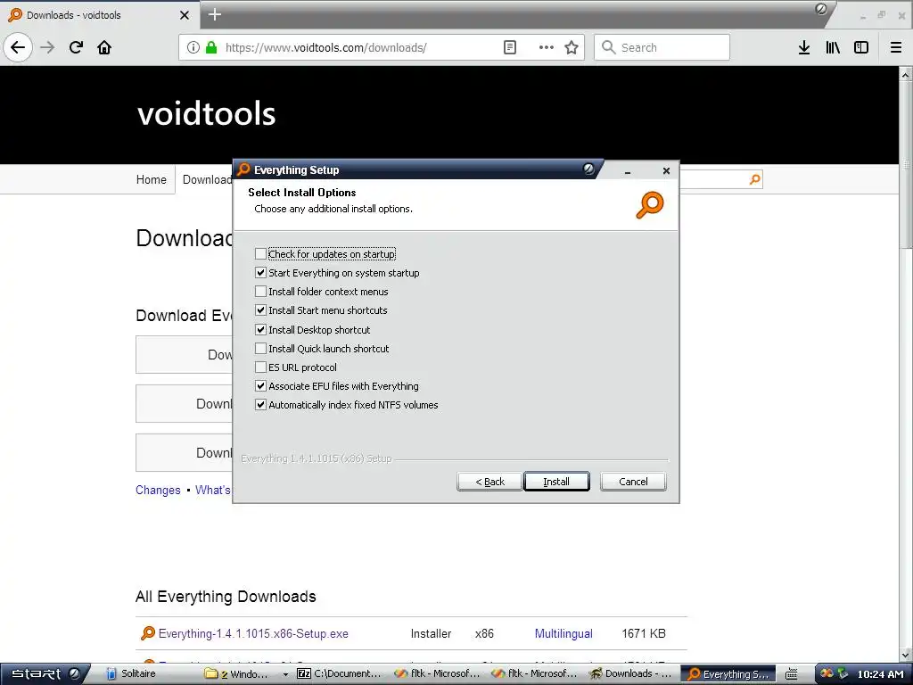913x685 pixels.
Task: Click the Everything icon beside setup exe link
Action: click(x=148, y=633)
